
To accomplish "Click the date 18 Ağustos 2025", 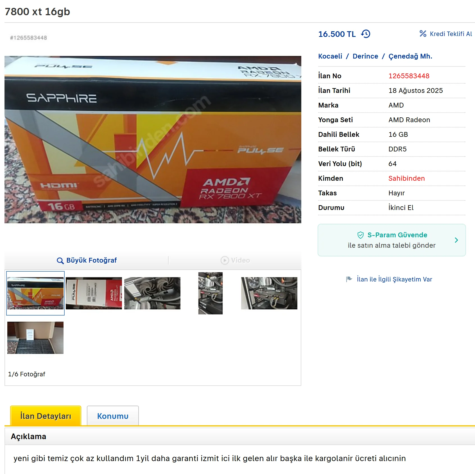I will point(416,91).
